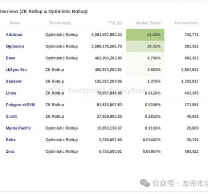Select Scroll's ZK Rollup technology cell
Viewport: 208px width, 194px height.
tap(54, 116)
